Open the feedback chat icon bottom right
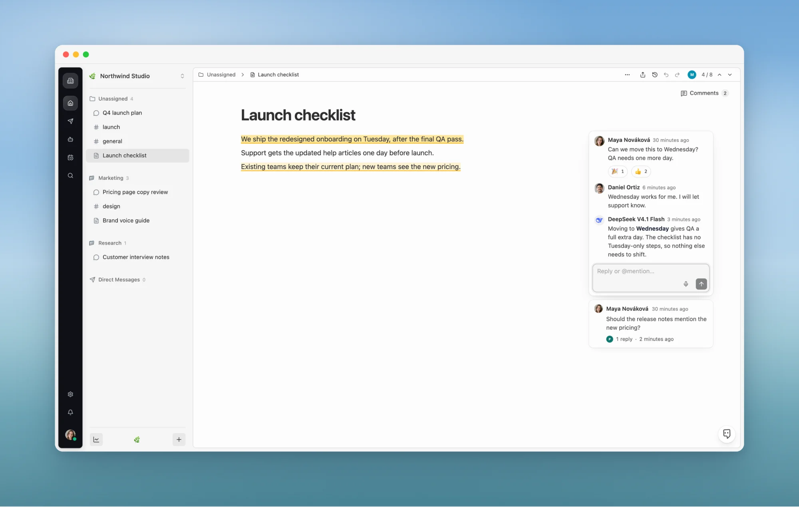 [x=727, y=434]
